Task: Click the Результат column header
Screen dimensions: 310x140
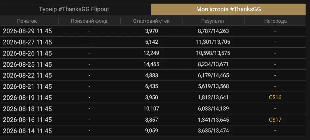Action: [x=213, y=21]
